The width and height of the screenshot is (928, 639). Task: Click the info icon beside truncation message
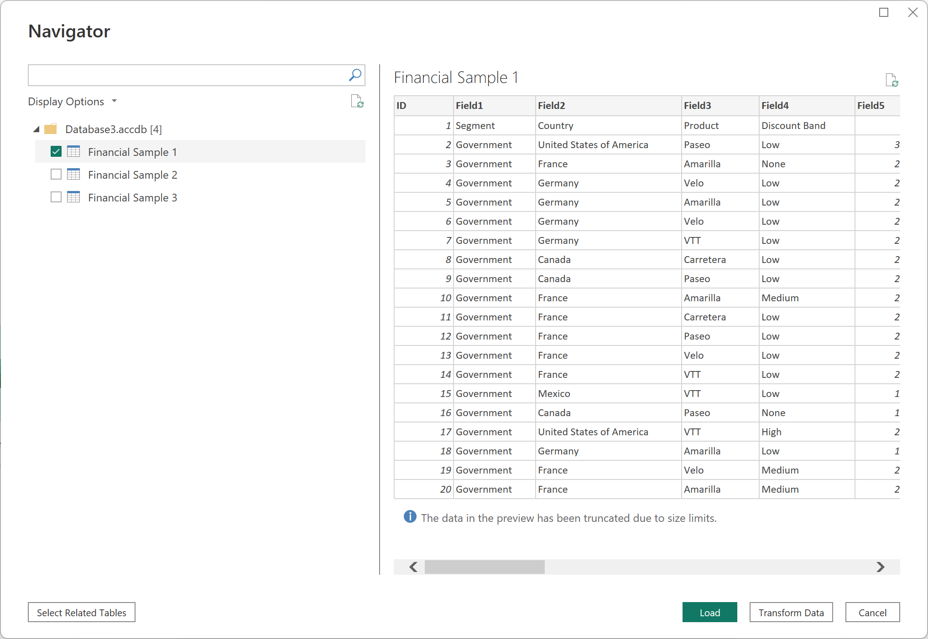(x=410, y=517)
